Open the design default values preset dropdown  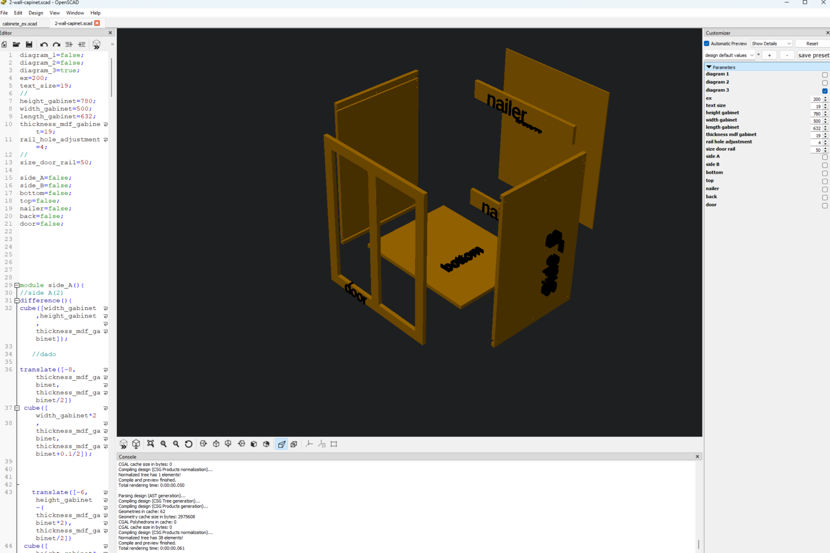tap(729, 55)
